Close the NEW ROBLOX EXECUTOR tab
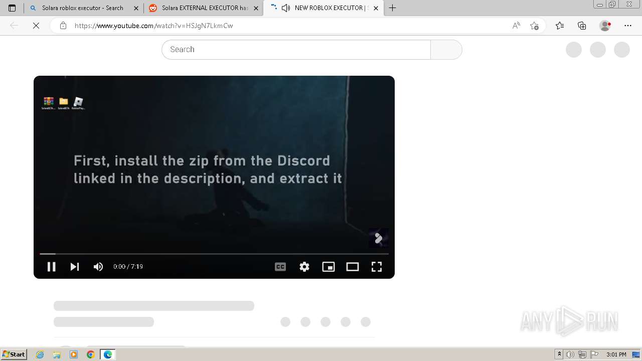The width and height of the screenshot is (642, 361). point(376,8)
